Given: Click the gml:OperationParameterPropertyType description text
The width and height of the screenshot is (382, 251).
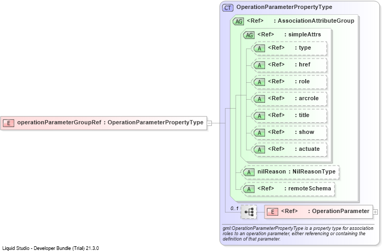Looking at the screenshot, I should pos(298,234).
